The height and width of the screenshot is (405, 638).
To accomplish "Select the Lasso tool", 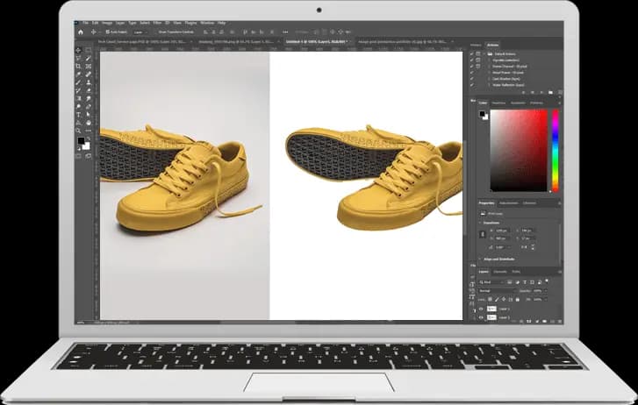I will [78, 58].
